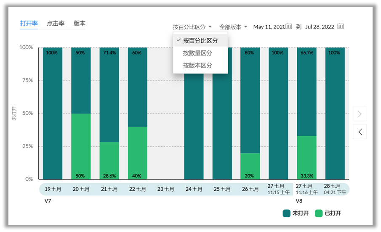The height and width of the screenshot is (232, 381).
Task: Open the end date calendar picker icon
Action: [341, 26]
